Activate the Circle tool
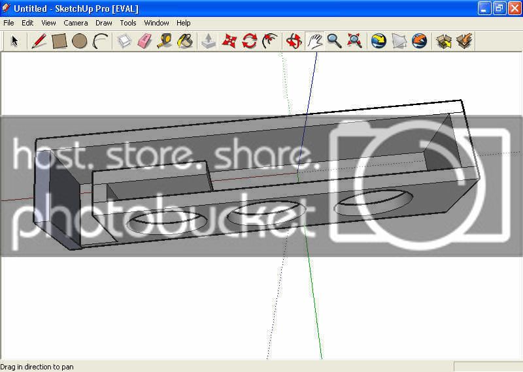 click(79, 41)
